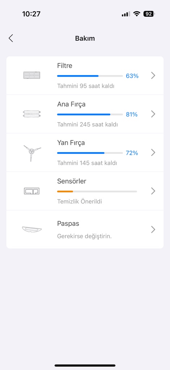Tap the Ana Fırça roller brush icon

pos(32,114)
